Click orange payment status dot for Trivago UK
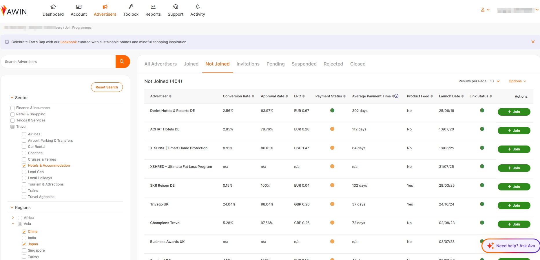This screenshot has height=260, width=540. [332, 204]
